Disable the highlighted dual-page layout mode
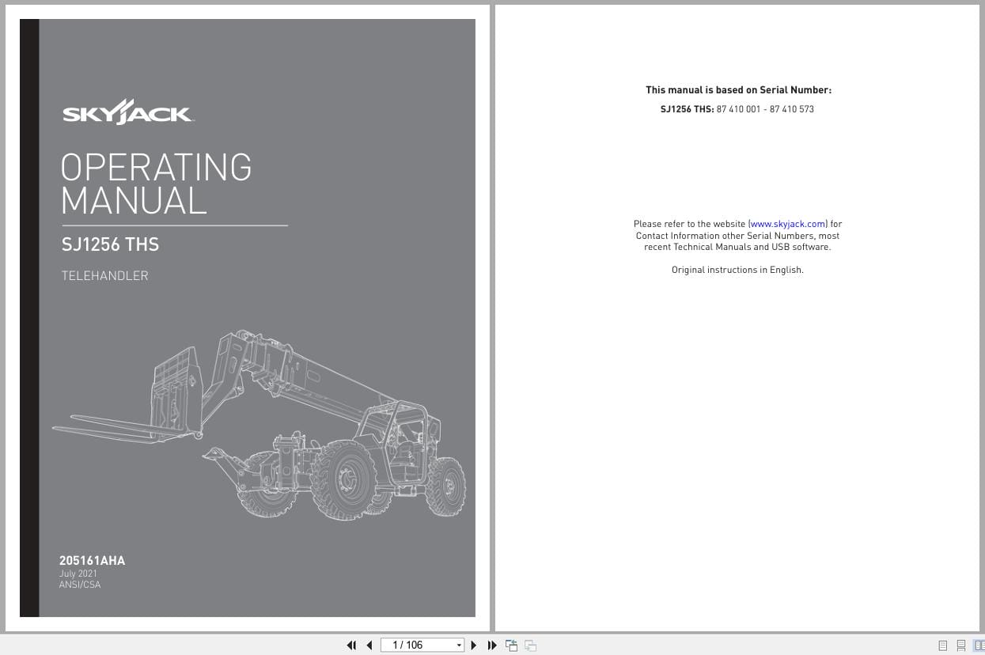The height and width of the screenshot is (655, 985). 979,646
